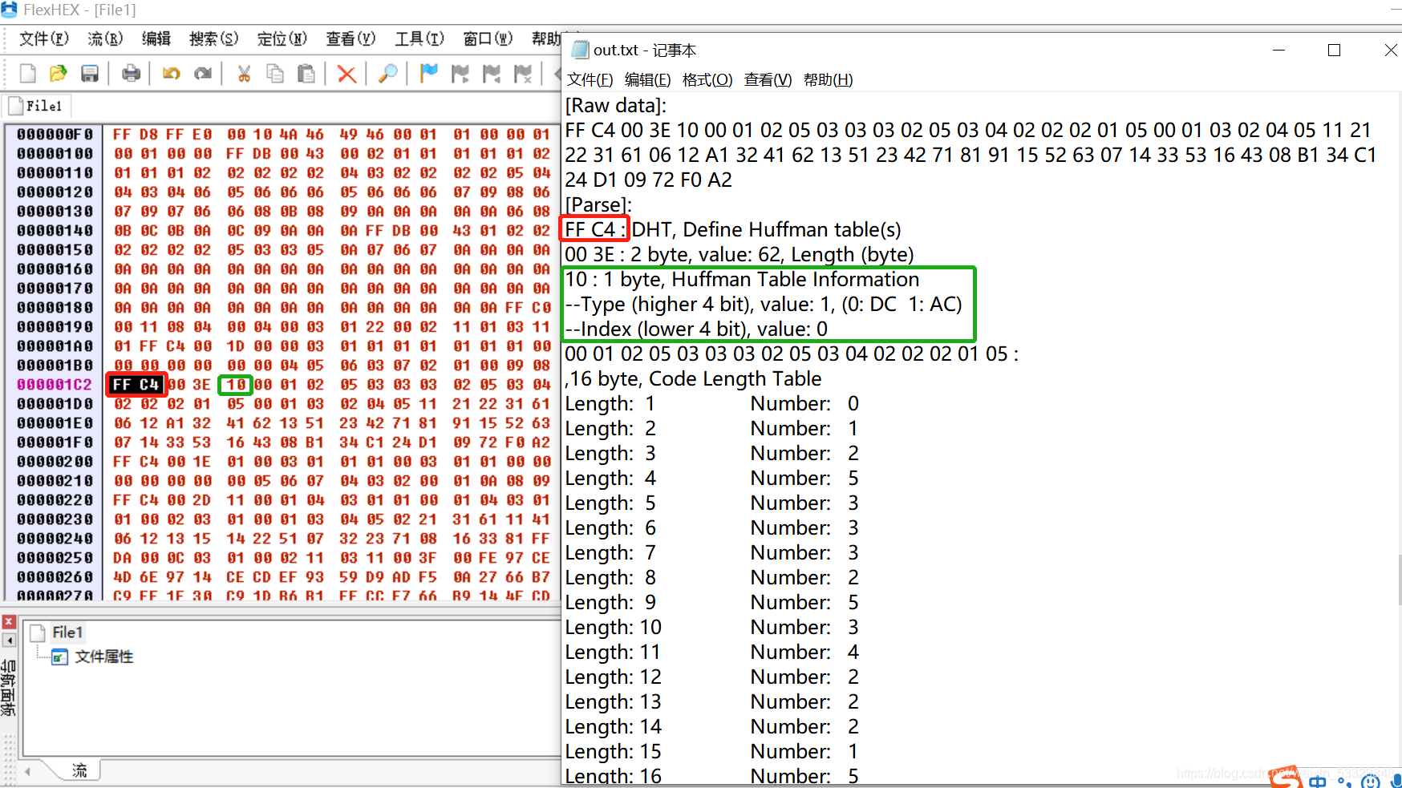Click the highlighted FF C4 bytes in hex view
1402x788 pixels.
136,385
